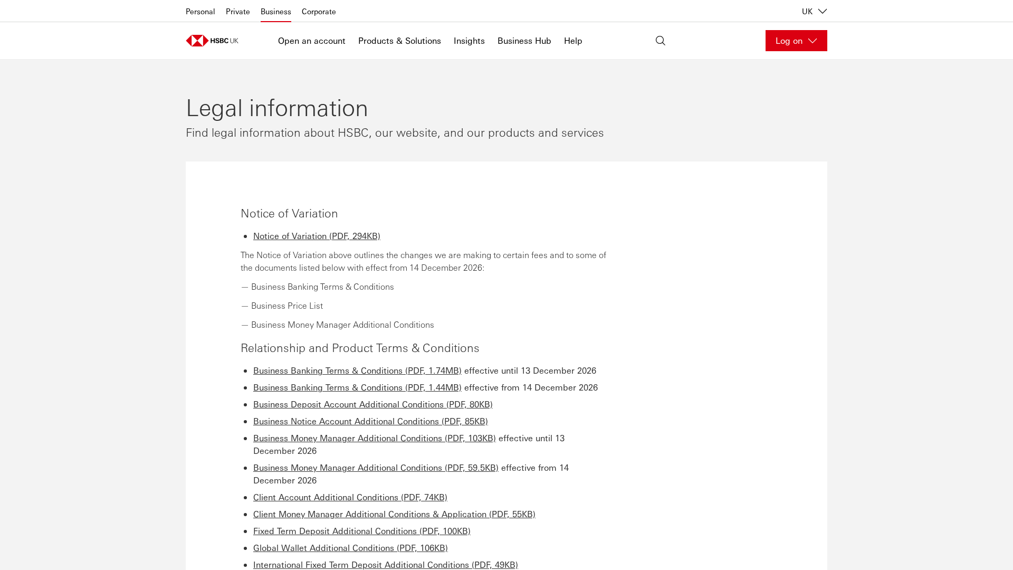1013x570 pixels.
Task: Open Business Banking Terms PDF 1.74MB
Action: [x=357, y=370]
